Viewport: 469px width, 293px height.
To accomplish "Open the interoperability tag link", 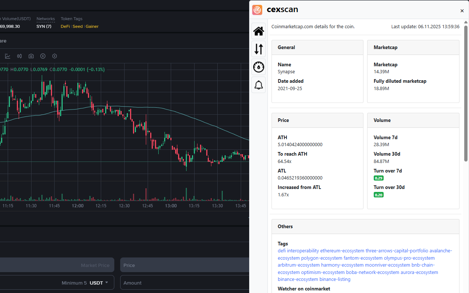I will pos(303,251).
